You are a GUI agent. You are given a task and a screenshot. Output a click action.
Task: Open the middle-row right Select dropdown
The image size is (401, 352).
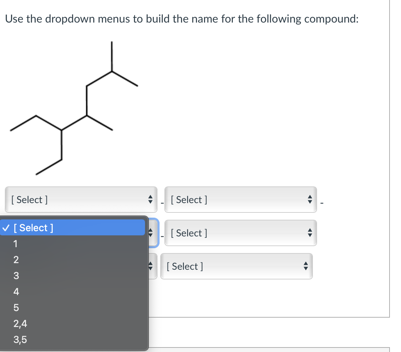pyautogui.click(x=240, y=233)
